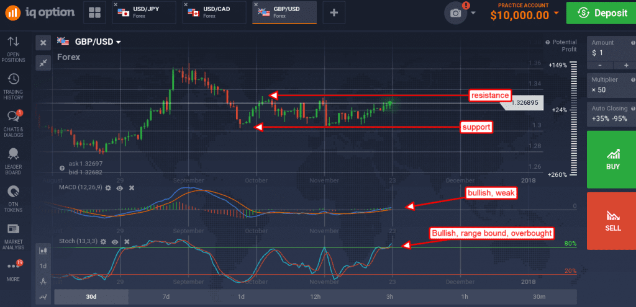Click the MACD (12,26,9) label
This screenshot has height=307, width=636.
(x=80, y=188)
